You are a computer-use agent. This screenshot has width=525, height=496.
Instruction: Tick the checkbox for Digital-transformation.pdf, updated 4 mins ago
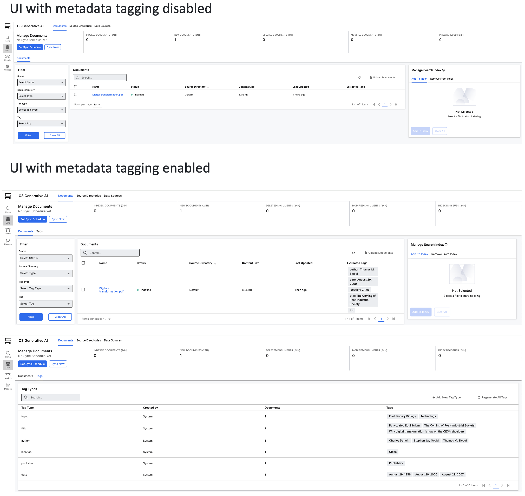(76, 94)
